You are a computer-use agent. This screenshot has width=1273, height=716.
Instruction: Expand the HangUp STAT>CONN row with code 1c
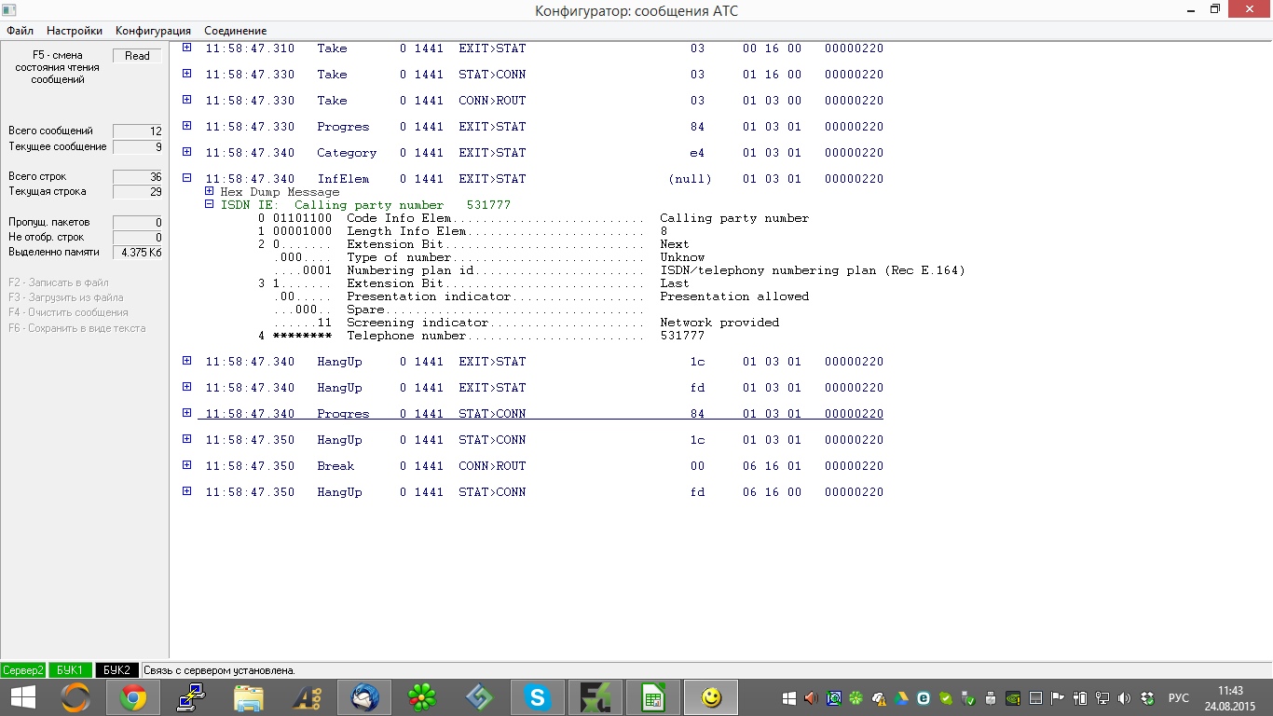point(186,439)
